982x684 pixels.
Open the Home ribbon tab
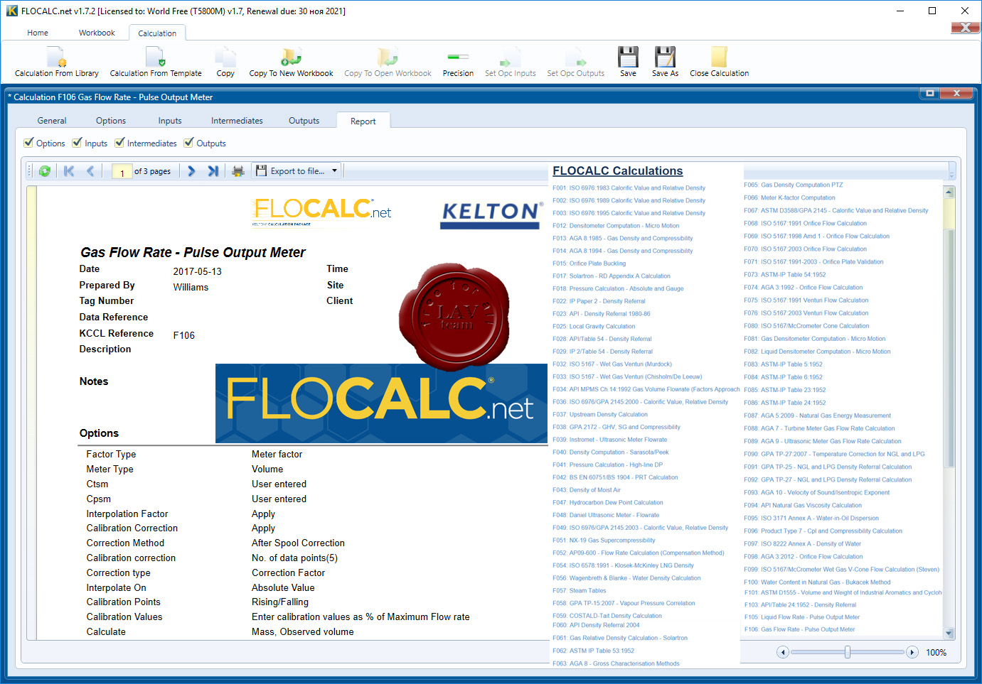click(38, 33)
